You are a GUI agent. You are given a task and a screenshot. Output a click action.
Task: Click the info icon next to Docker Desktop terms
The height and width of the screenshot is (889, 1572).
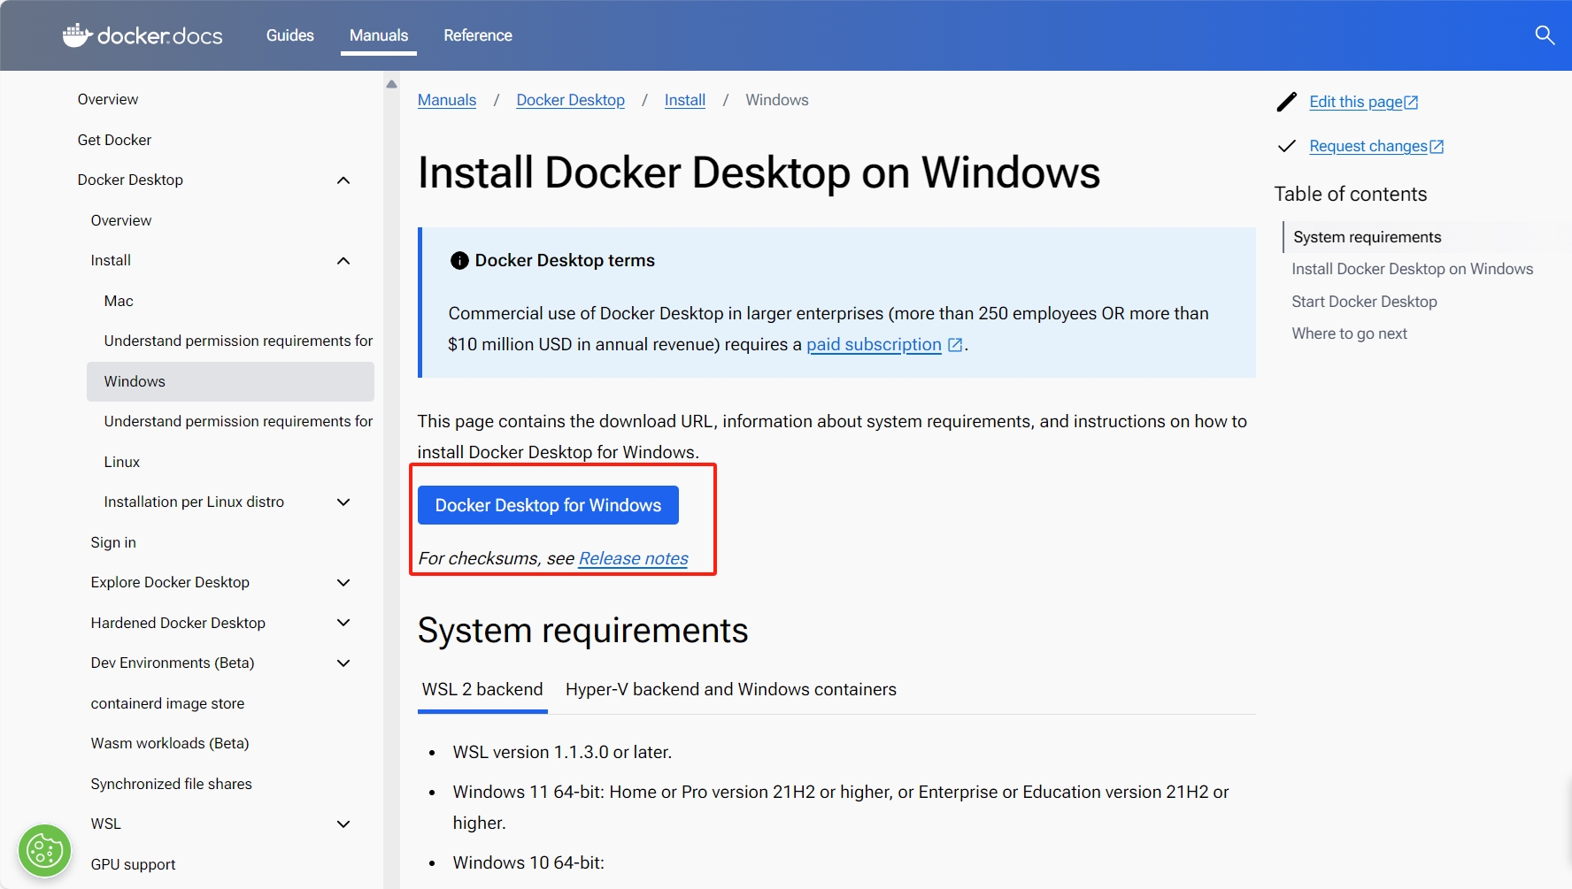(459, 260)
